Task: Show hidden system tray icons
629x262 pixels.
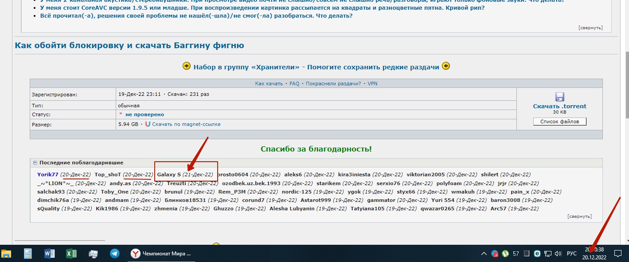Action: (x=484, y=254)
